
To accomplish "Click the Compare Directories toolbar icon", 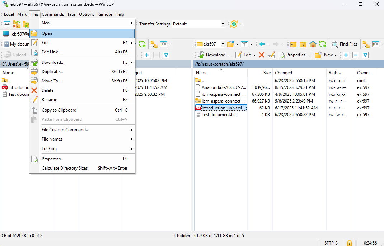I will click(x=7, y=24).
